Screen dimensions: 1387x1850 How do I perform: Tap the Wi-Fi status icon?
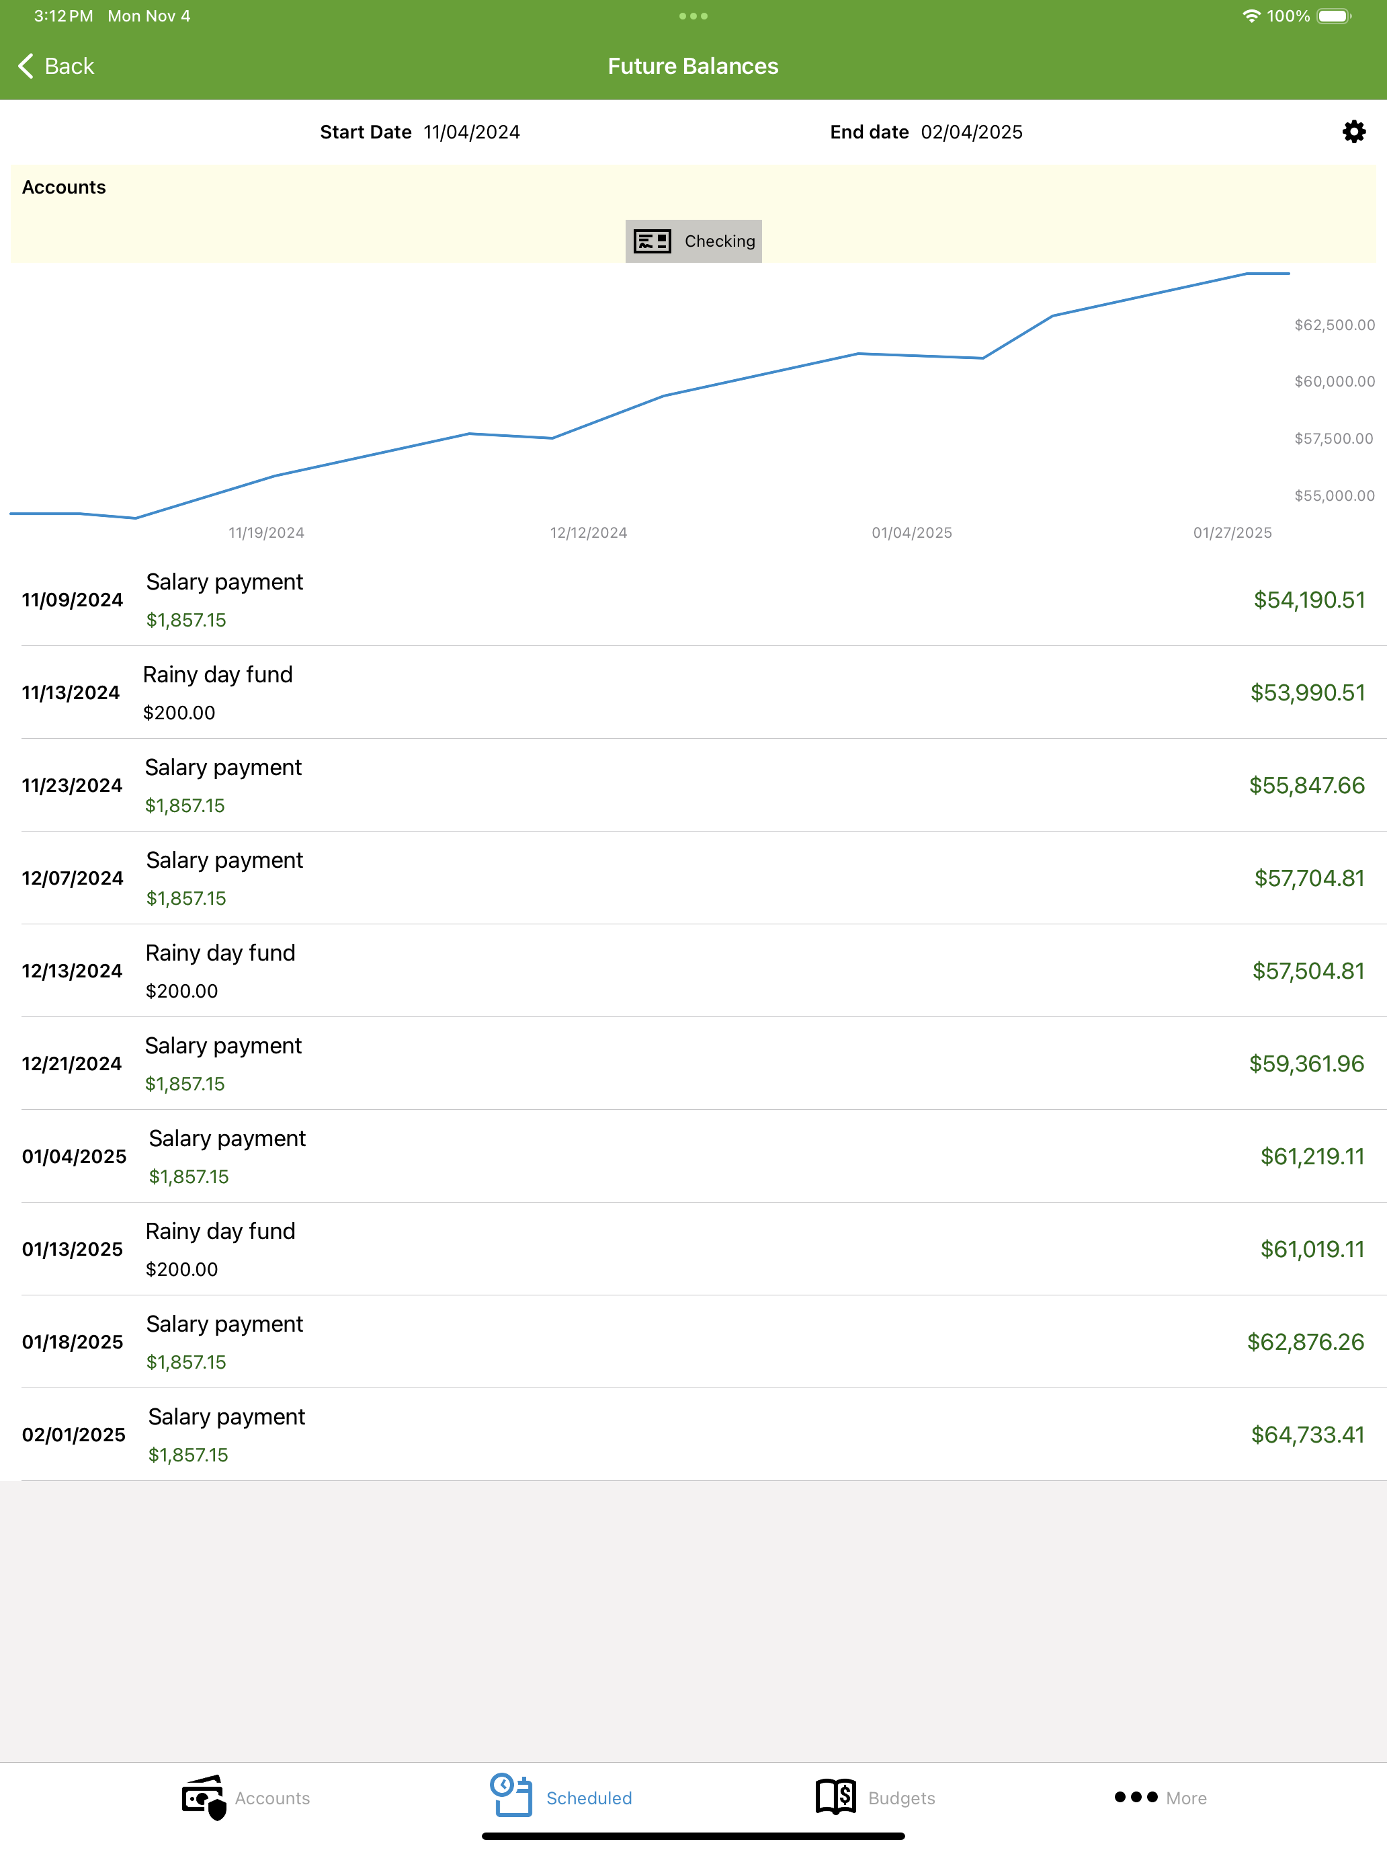click(x=1250, y=15)
